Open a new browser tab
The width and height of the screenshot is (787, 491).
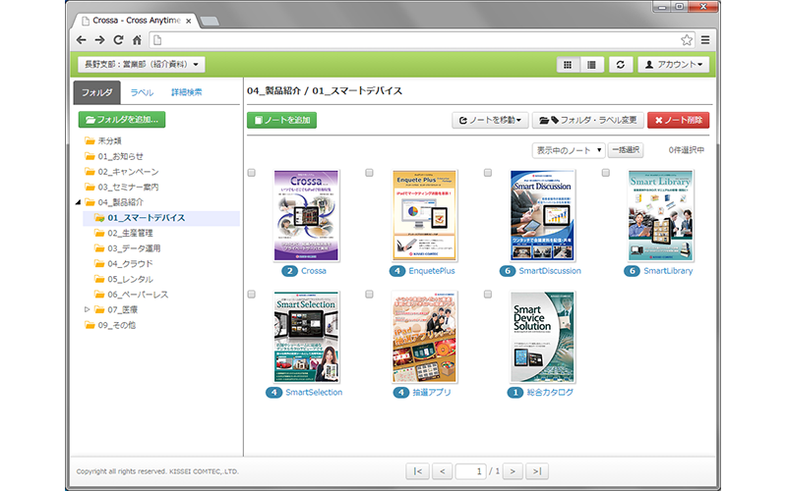tap(209, 21)
